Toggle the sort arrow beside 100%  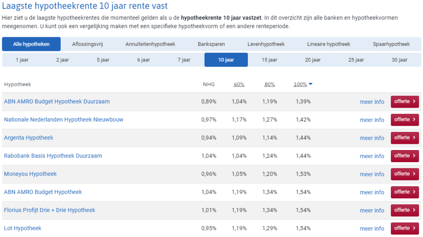[x=311, y=84]
